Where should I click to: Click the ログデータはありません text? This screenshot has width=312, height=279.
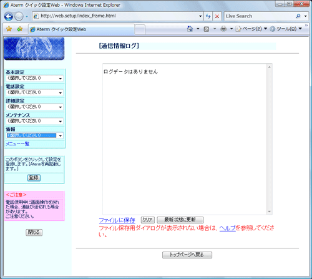(130, 72)
